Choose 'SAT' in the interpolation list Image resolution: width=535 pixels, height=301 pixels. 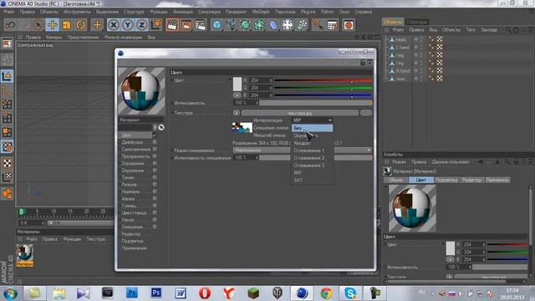312,181
